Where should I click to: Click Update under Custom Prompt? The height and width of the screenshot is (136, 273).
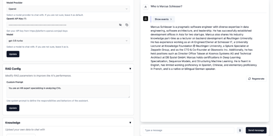click(x=13, y=108)
